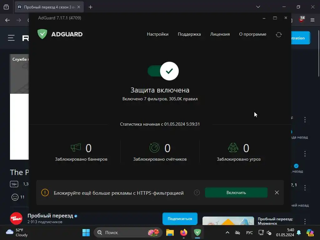The width and height of the screenshot is (320, 240).
Task: Open a new browser tab
Action: click(x=90, y=7)
